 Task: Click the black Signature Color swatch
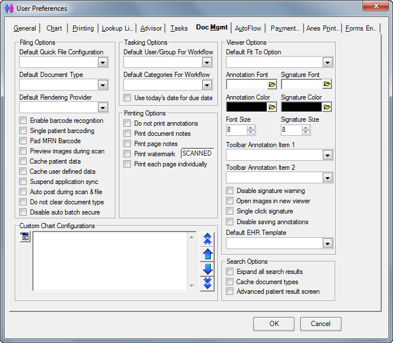[x=301, y=107]
